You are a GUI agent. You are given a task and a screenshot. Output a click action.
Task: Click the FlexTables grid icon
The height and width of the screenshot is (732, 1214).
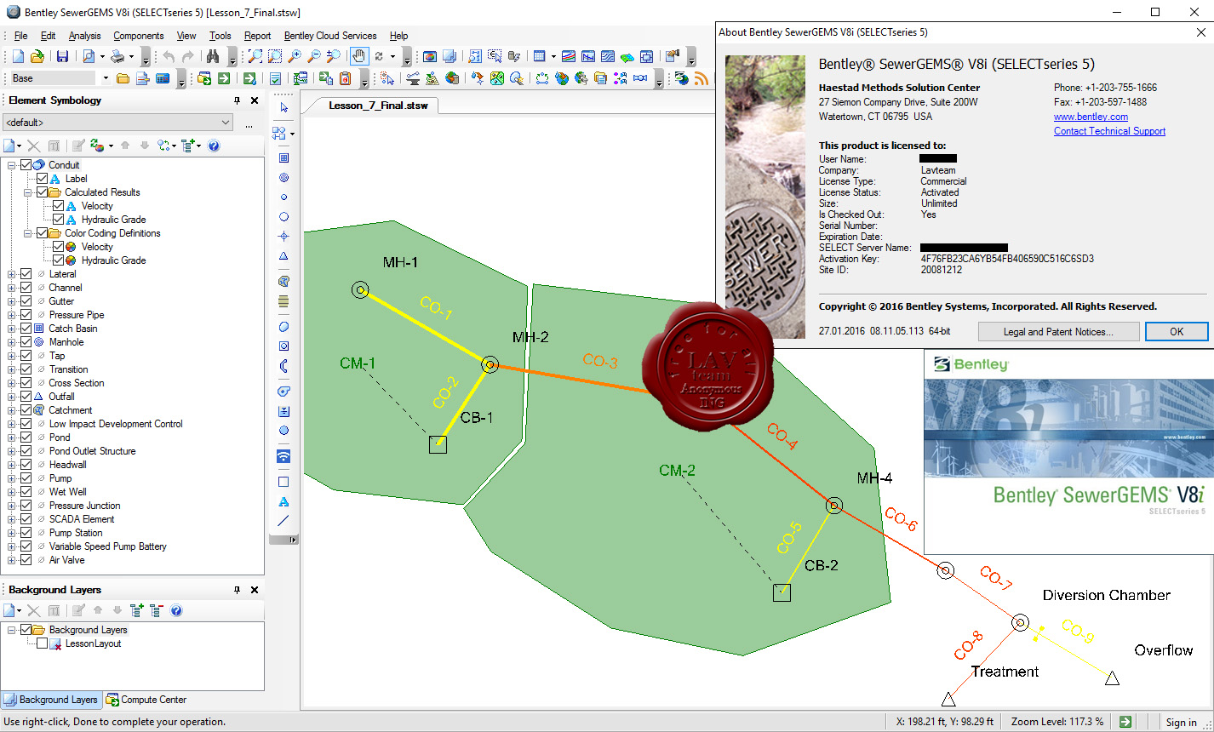[539, 57]
